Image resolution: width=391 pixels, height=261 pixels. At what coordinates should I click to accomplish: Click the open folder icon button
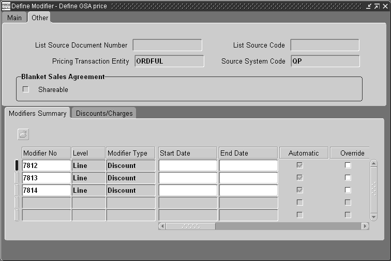click(23, 134)
